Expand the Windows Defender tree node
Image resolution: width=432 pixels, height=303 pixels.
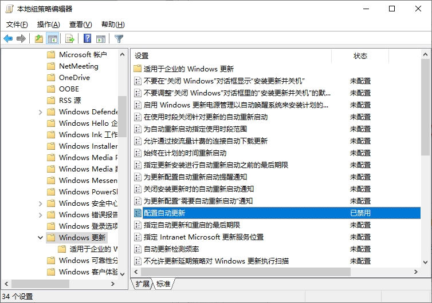40,112
